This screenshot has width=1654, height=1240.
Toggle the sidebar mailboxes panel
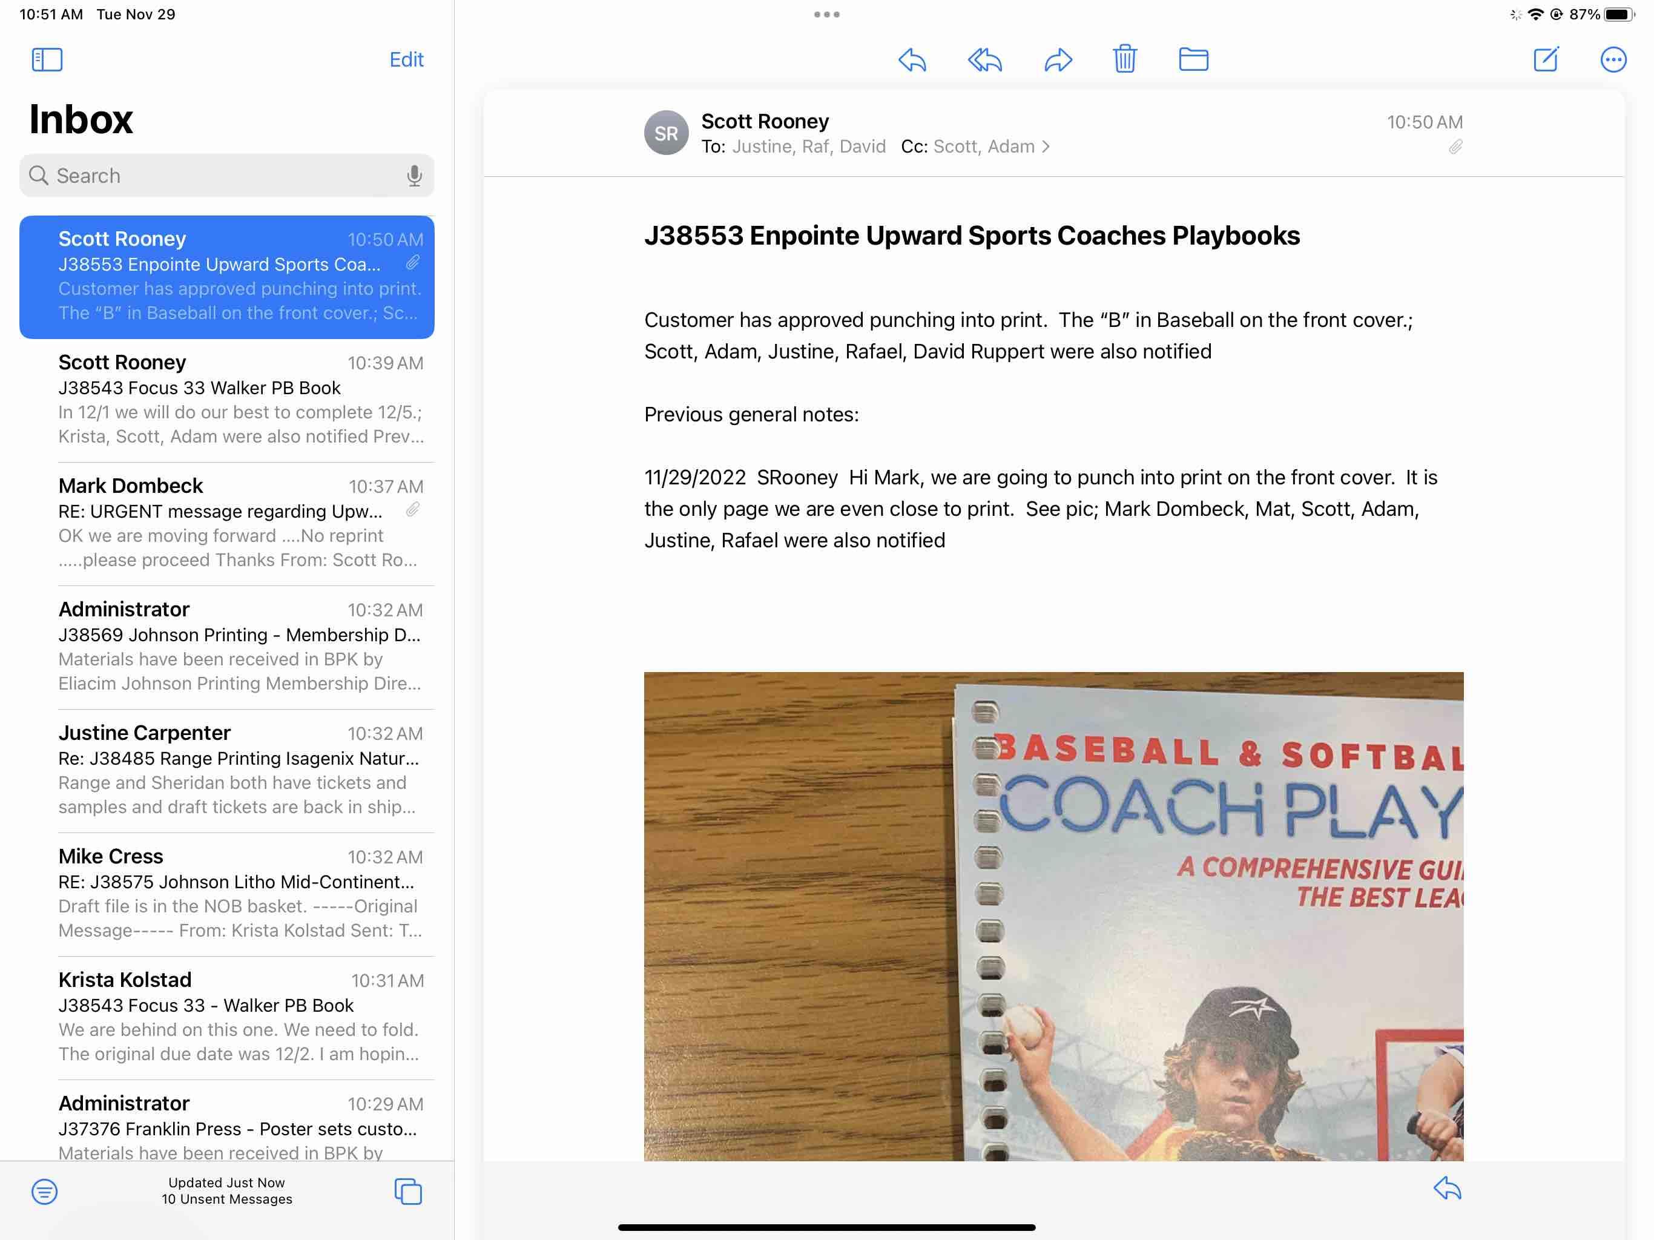[x=47, y=60]
